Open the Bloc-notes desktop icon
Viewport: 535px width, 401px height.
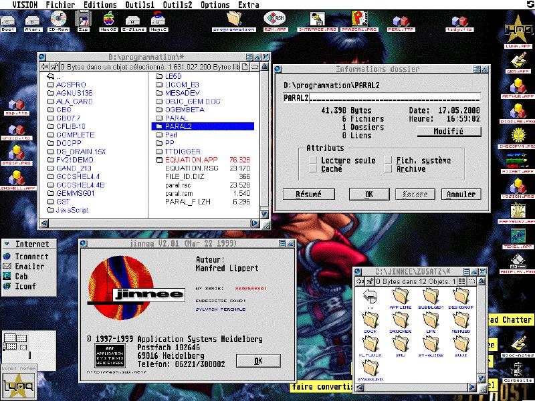pyautogui.click(x=518, y=346)
